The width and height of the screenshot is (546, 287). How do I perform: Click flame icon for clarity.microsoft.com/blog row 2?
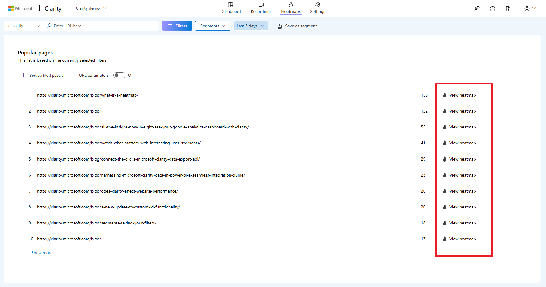pos(444,111)
